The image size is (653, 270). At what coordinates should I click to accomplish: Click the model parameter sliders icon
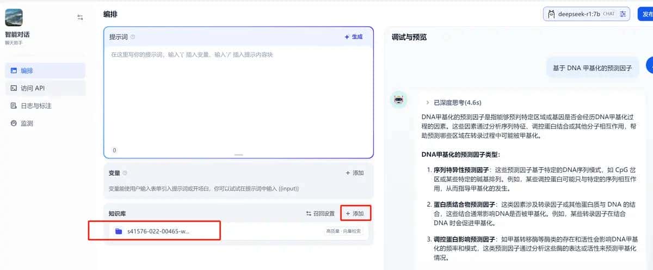click(623, 14)
